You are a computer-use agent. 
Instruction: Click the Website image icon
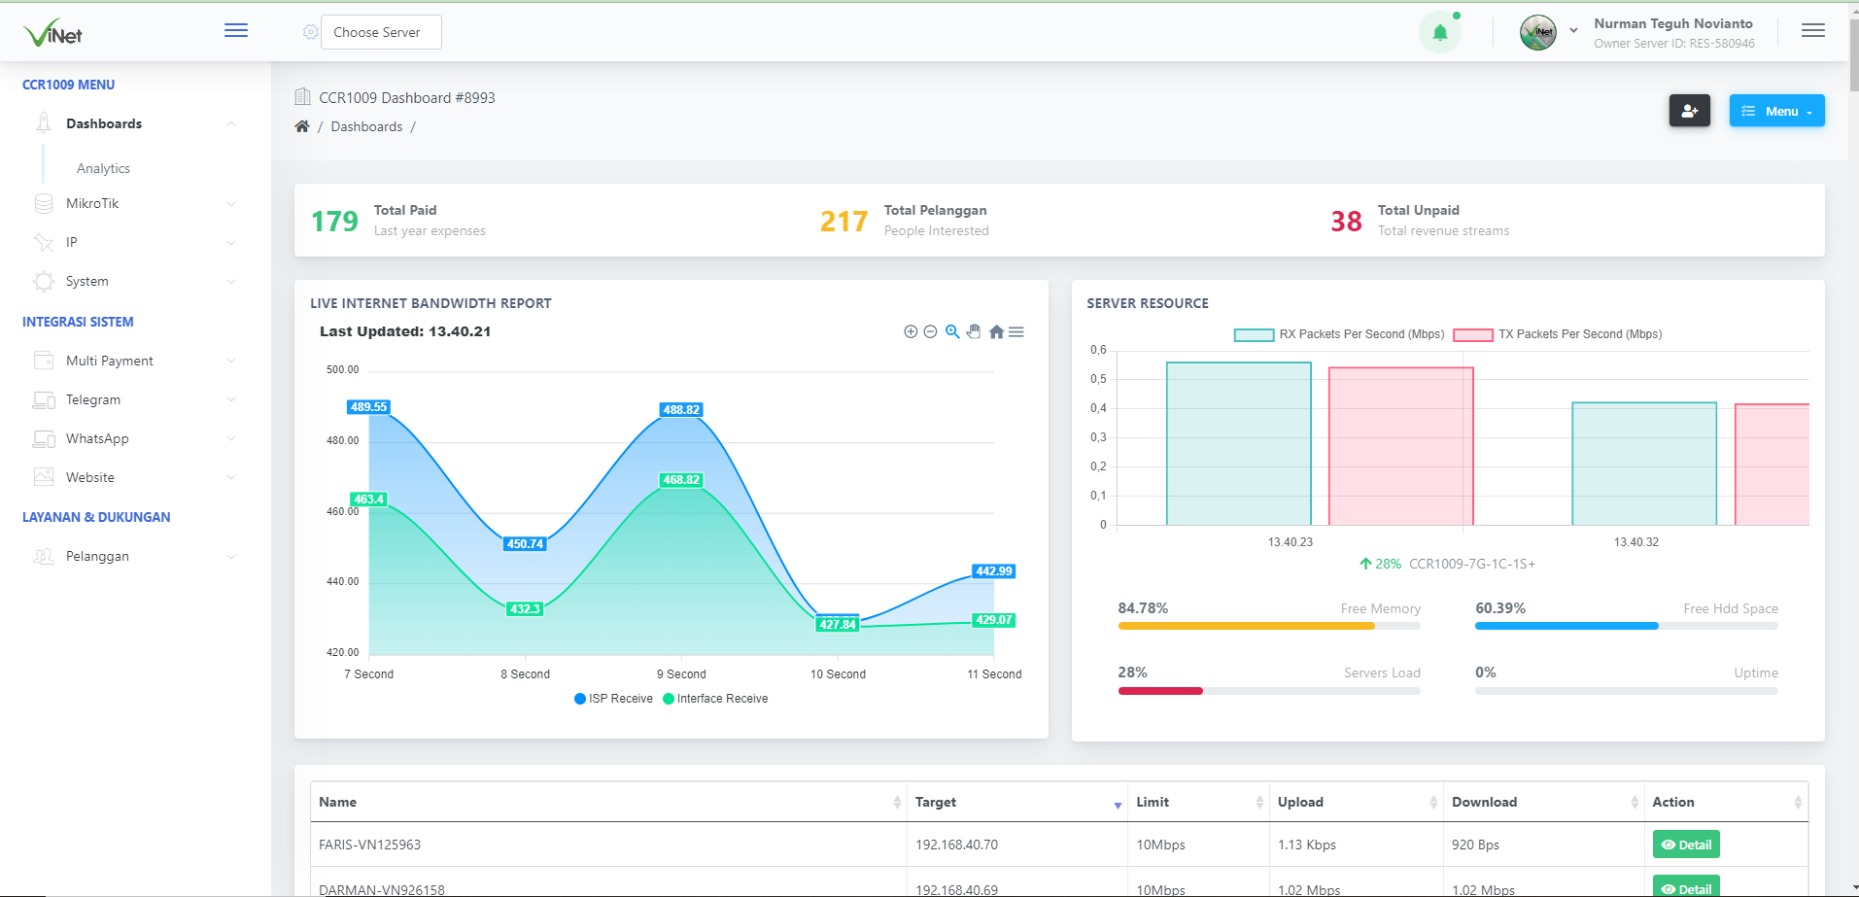point(44,477)
